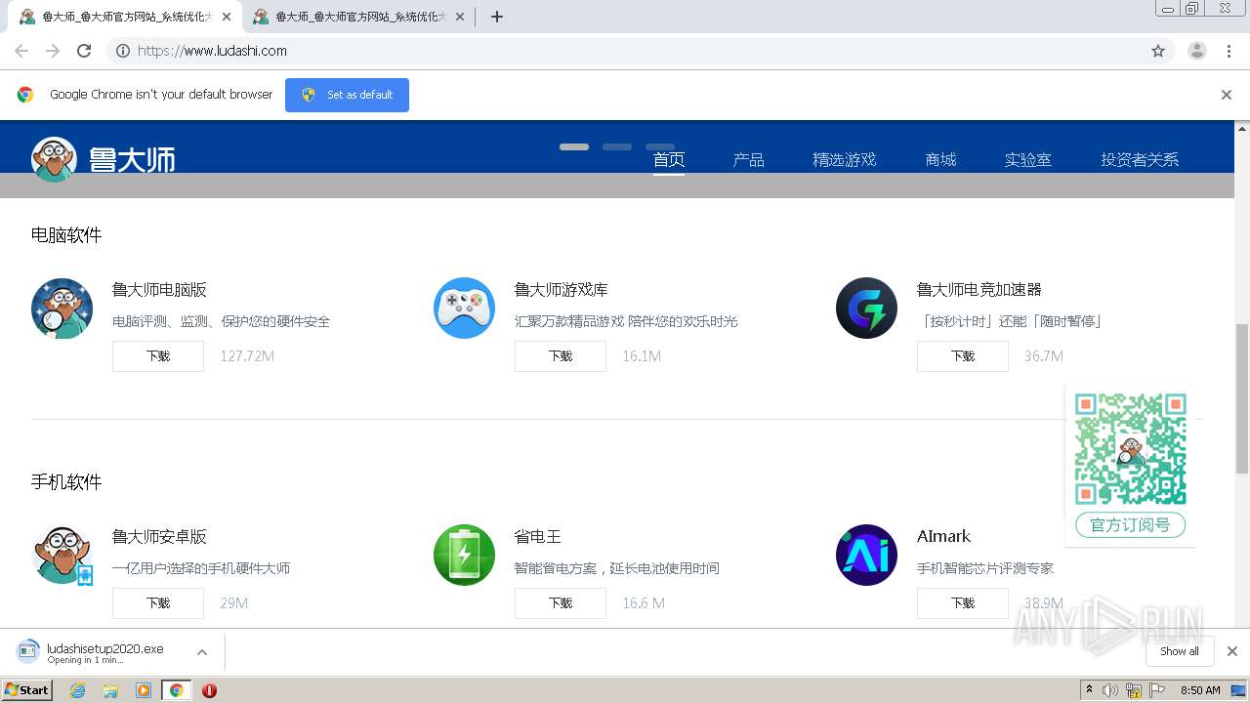Open file explorer from the taskbar

110,690
